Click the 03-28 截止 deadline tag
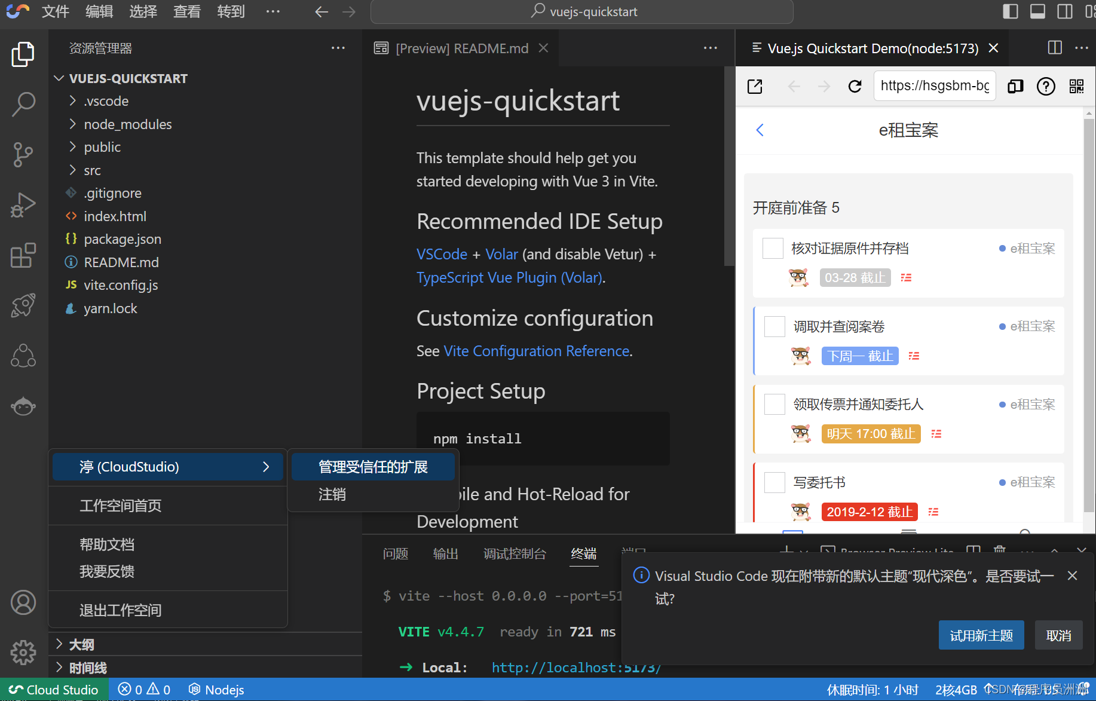Screen dimensions: 1096x701 pyautogui.click(x=855, y=277)
